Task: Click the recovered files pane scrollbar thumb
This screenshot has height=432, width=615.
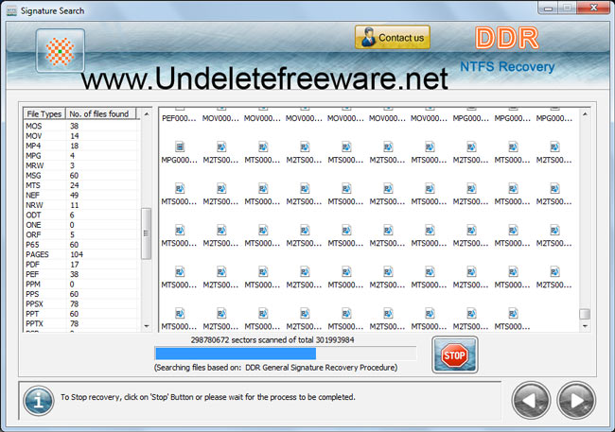Action: coord(585,314)
